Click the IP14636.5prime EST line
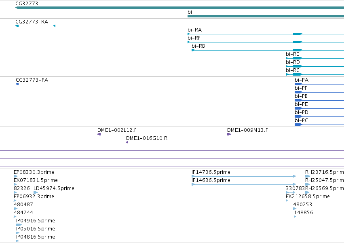 (244, 184)
